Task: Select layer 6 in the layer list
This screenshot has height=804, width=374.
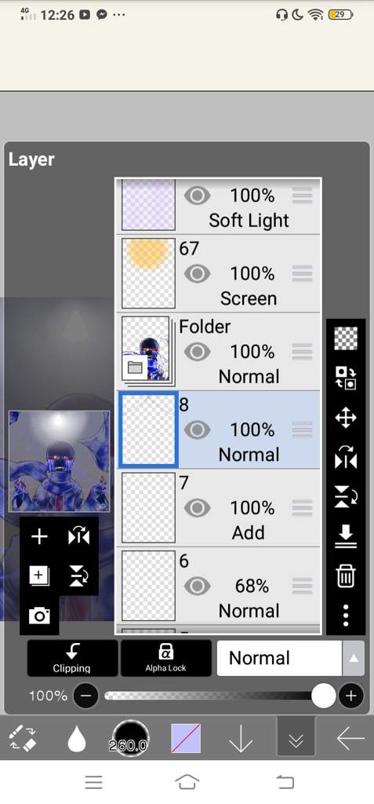Action: (x=219, y=586)
